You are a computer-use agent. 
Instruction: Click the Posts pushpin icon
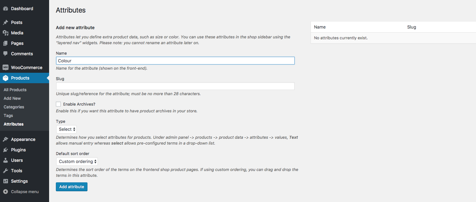click(x=6, y=22)
